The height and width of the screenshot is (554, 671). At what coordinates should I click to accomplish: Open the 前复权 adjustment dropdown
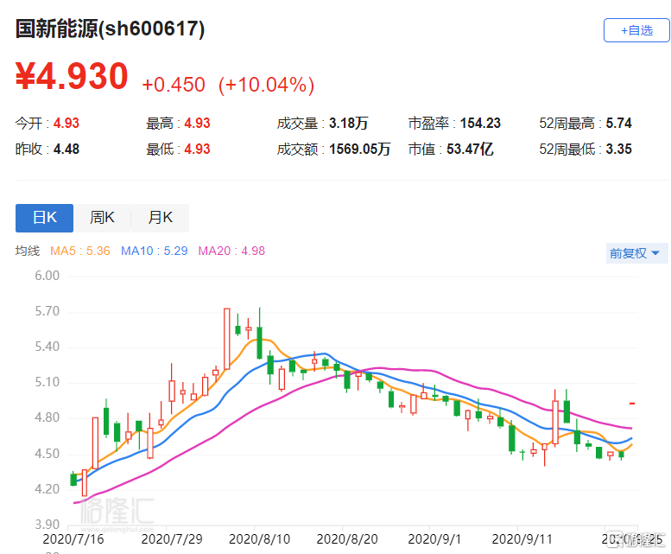tap(636, 253)
